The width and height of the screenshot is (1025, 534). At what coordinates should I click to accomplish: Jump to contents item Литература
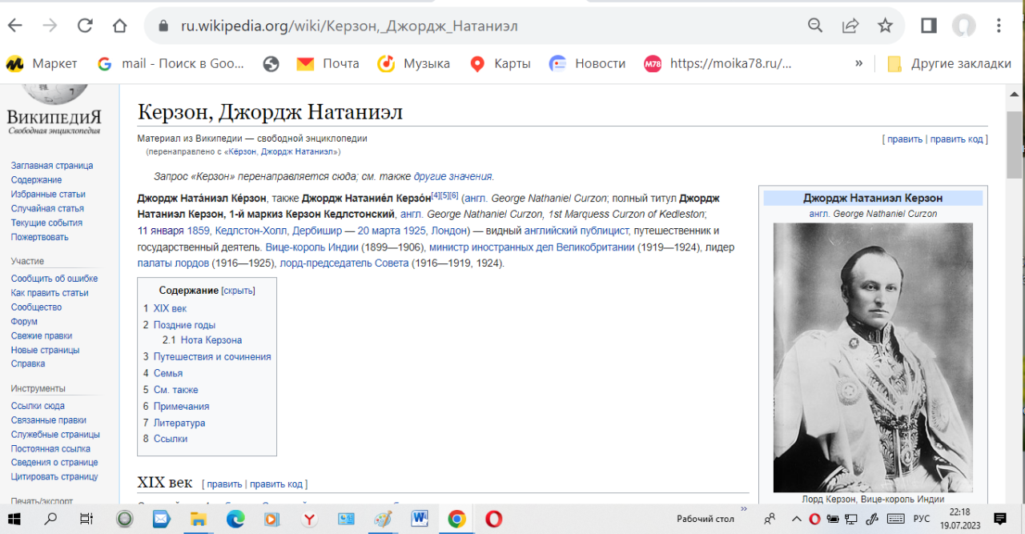pyautogui.click(x=179, y=423)
